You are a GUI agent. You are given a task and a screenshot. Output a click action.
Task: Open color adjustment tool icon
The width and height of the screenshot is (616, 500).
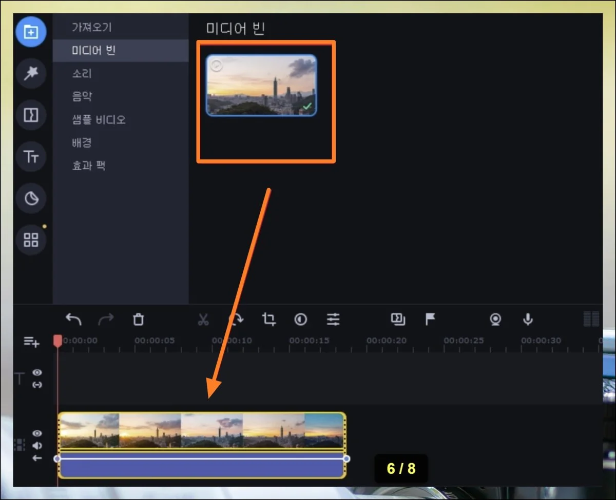(x=301, y=319)
